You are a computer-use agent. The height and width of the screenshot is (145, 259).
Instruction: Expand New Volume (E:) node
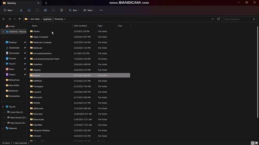(4, 123)
